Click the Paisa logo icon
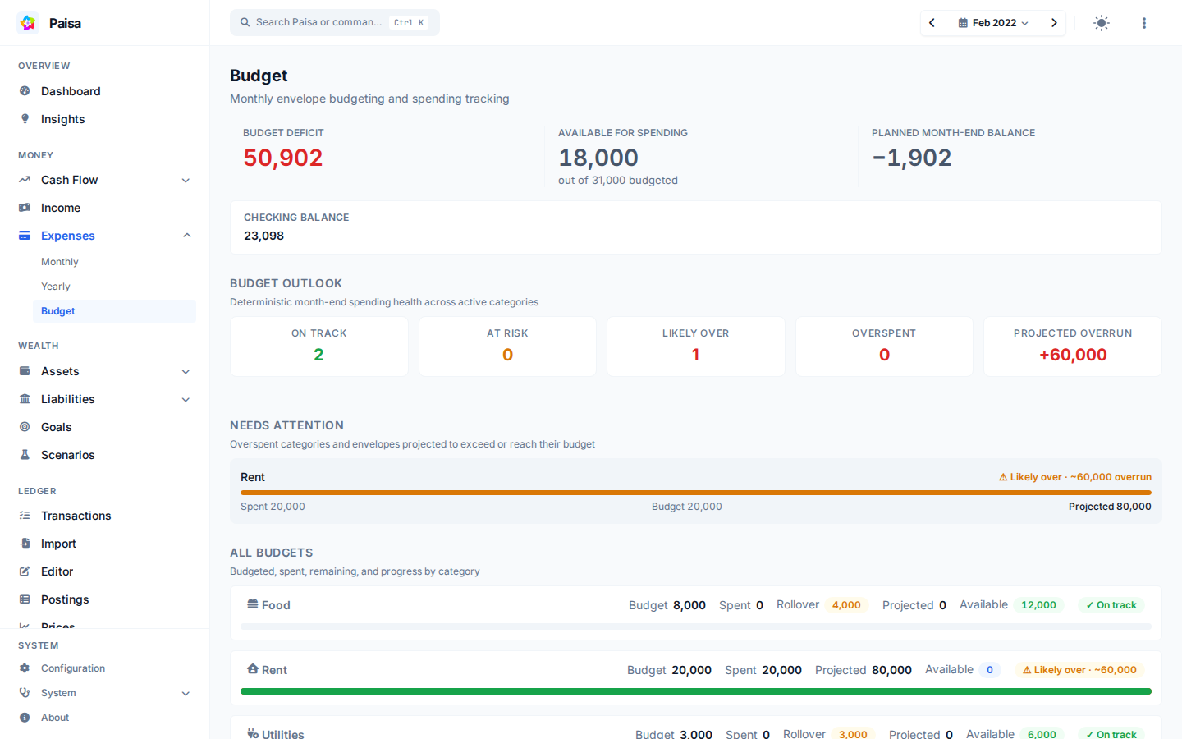 pos(28,23)
